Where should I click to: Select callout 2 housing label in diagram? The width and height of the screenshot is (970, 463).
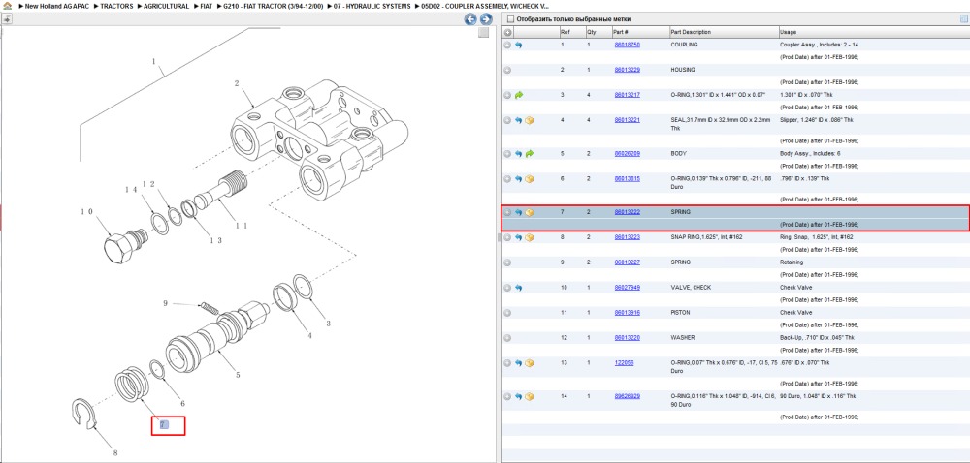pyautogui.click(x=237, y=83)
